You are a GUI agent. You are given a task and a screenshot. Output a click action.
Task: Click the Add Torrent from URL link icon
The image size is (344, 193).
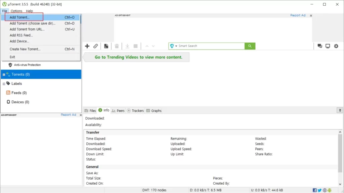[x=95, y=46]
